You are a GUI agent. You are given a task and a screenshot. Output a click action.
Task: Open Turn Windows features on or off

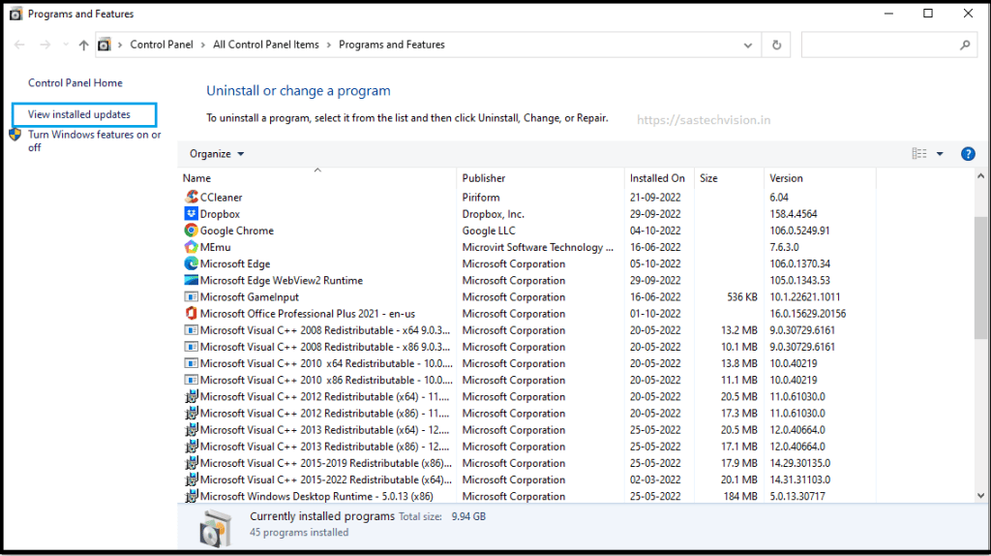click(94, 141)
